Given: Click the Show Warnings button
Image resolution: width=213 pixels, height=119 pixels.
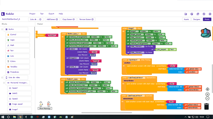Looking at the screenshot, I should 45,109.
